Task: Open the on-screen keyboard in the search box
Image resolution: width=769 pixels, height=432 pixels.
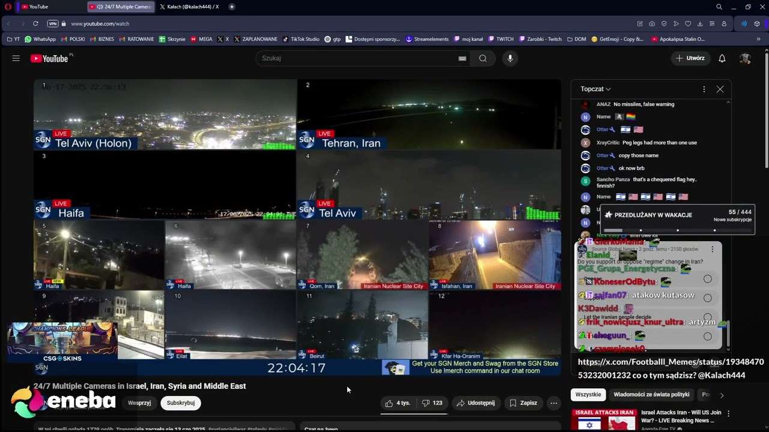Action: coord(462,58)
